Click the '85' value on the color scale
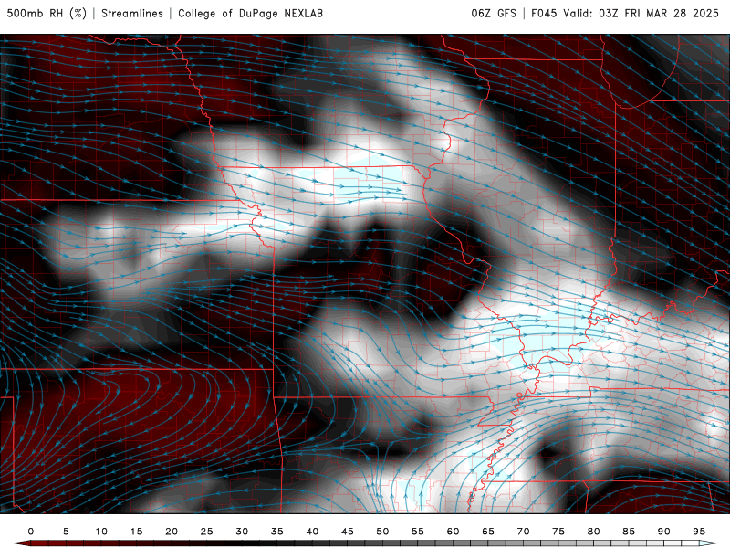 coord(629,532)
